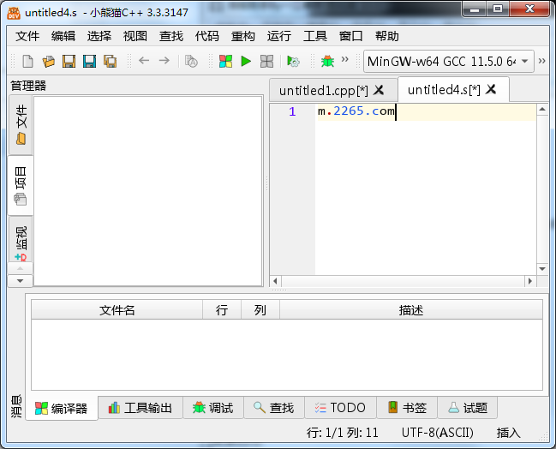
Task: Click editor horizontal scrollbar left arrow
Action: (275, 281)
